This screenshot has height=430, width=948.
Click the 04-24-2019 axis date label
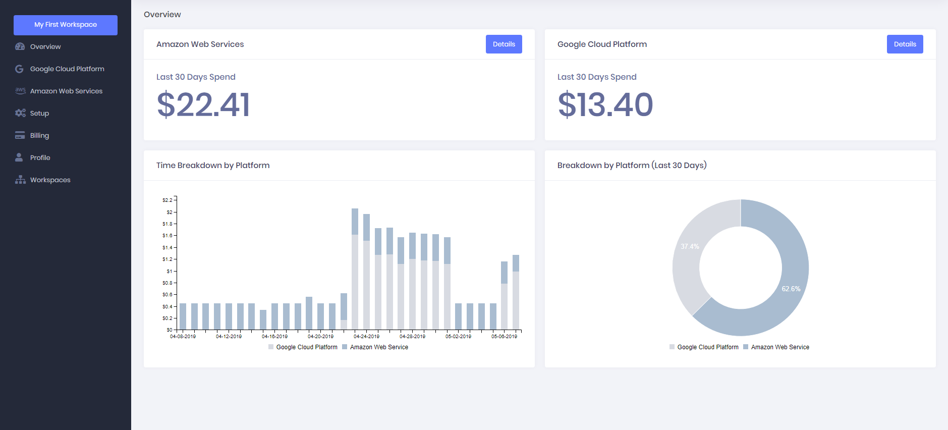coord(367,337)
